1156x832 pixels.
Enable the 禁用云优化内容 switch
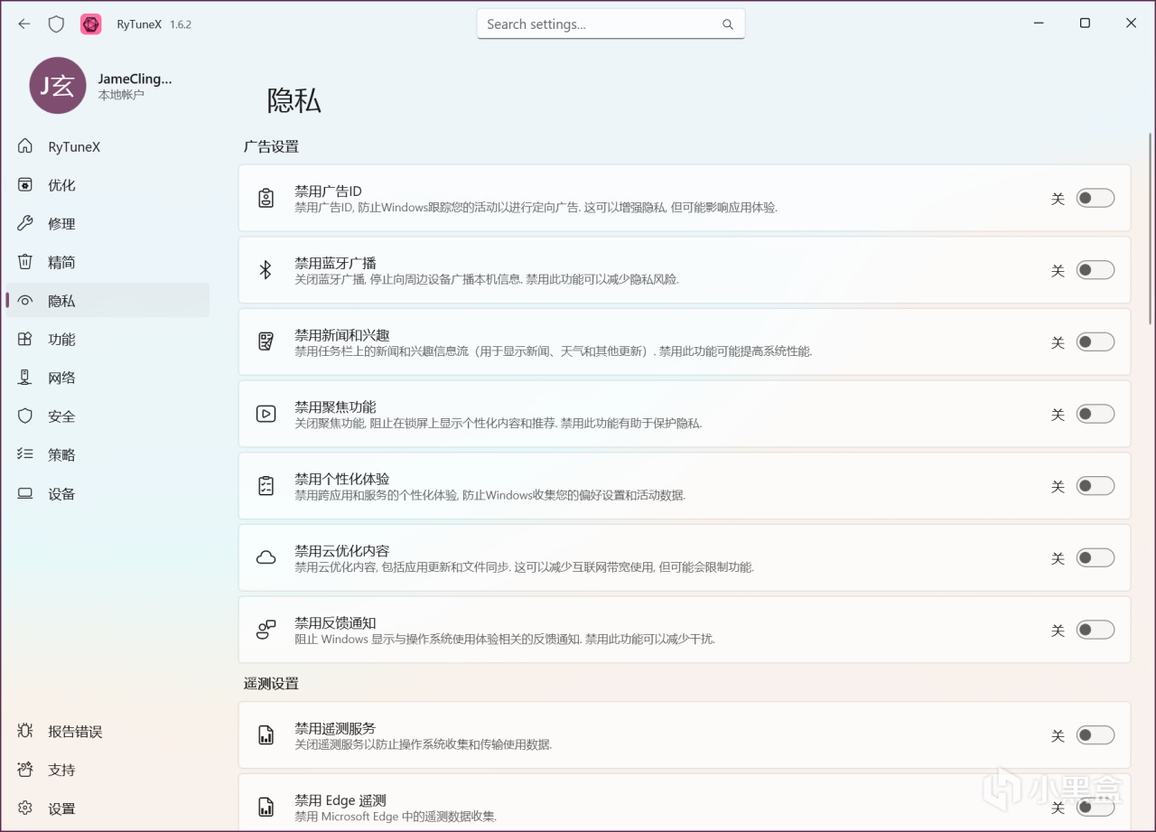click(1095, 558)
